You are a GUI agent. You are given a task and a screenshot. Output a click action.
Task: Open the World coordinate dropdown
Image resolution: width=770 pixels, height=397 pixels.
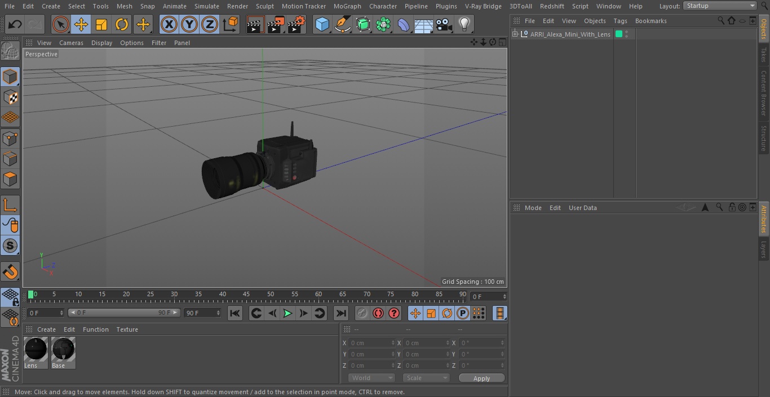click(371, 378)
